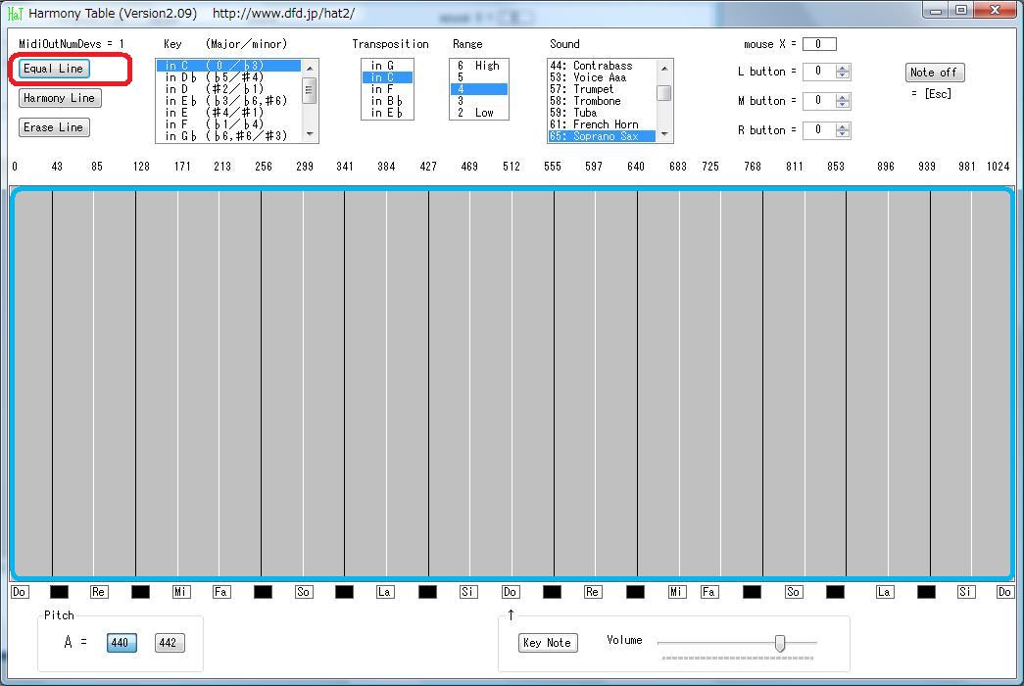The image size is (1024, 686).
Task: Select sound 44: Contrabass
Action: click(x=602, y=66)
